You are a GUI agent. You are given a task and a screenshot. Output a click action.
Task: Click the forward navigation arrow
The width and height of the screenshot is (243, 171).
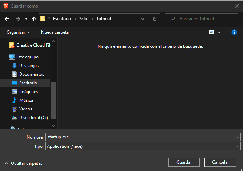click(17, 19)
